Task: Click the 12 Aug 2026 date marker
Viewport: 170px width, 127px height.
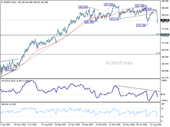Action: [156, 125]
